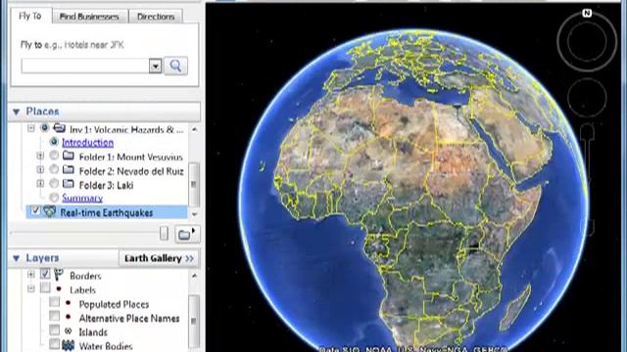
Task: Click the Borders layer flag icon
Action: pyautogui.click(x=59, y=274)
